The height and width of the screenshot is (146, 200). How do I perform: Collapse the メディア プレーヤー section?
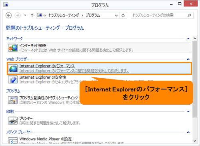[x=188, y=132]
